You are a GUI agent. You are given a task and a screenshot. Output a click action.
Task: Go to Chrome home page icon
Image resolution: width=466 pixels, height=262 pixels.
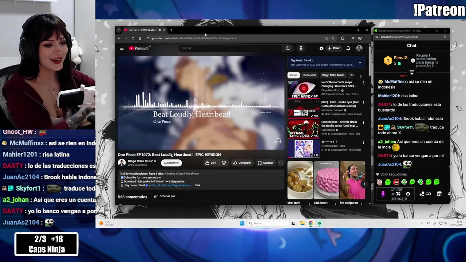pyautogui.click(x=140, y=38)
